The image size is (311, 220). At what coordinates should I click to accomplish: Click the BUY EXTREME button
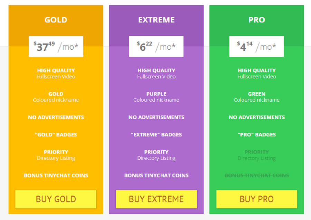[156, 199]
